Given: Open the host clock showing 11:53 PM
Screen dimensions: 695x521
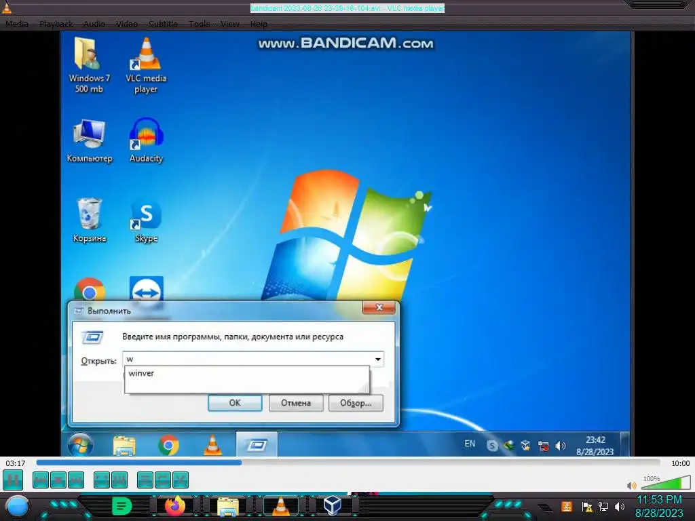Looking at the screenshot, I should click(x=659, y=506).
